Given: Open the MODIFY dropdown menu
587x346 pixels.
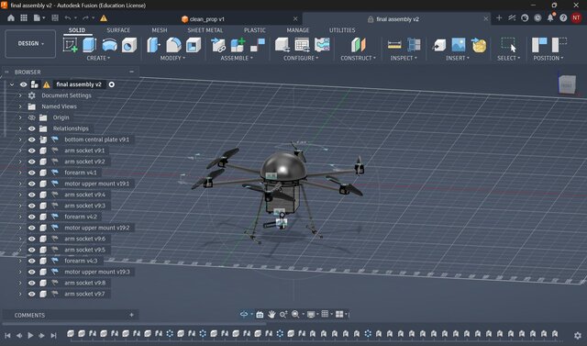Looking at the screenshot, I should [172, 58].
